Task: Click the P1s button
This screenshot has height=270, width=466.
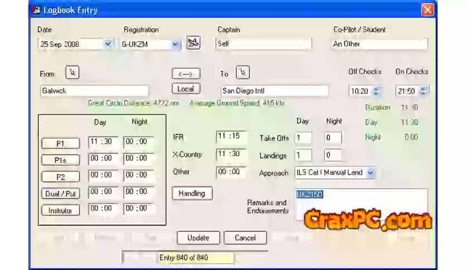Action: click(x=61, y=160)
